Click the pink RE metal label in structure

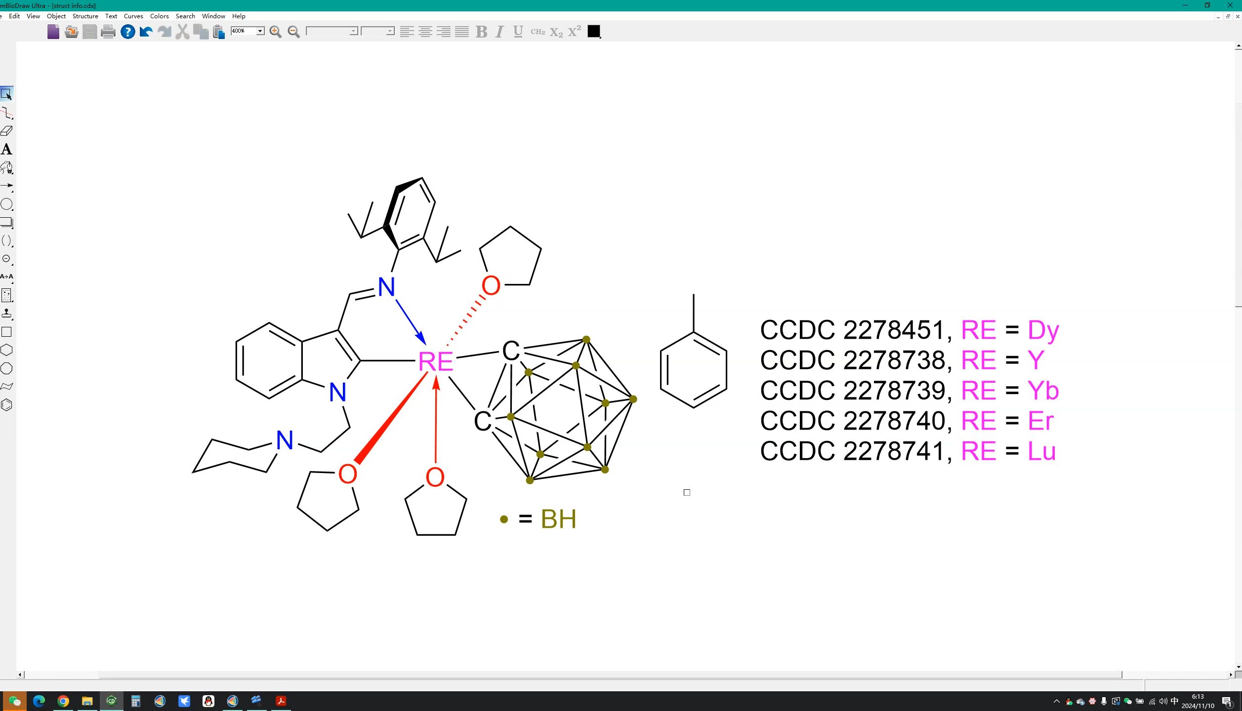[435, 362]
